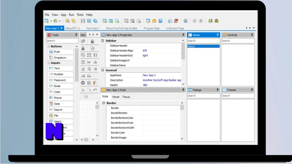Click the AppName value New App 2
The width and height of the screenshot is (292, 164).
[149, 75]
